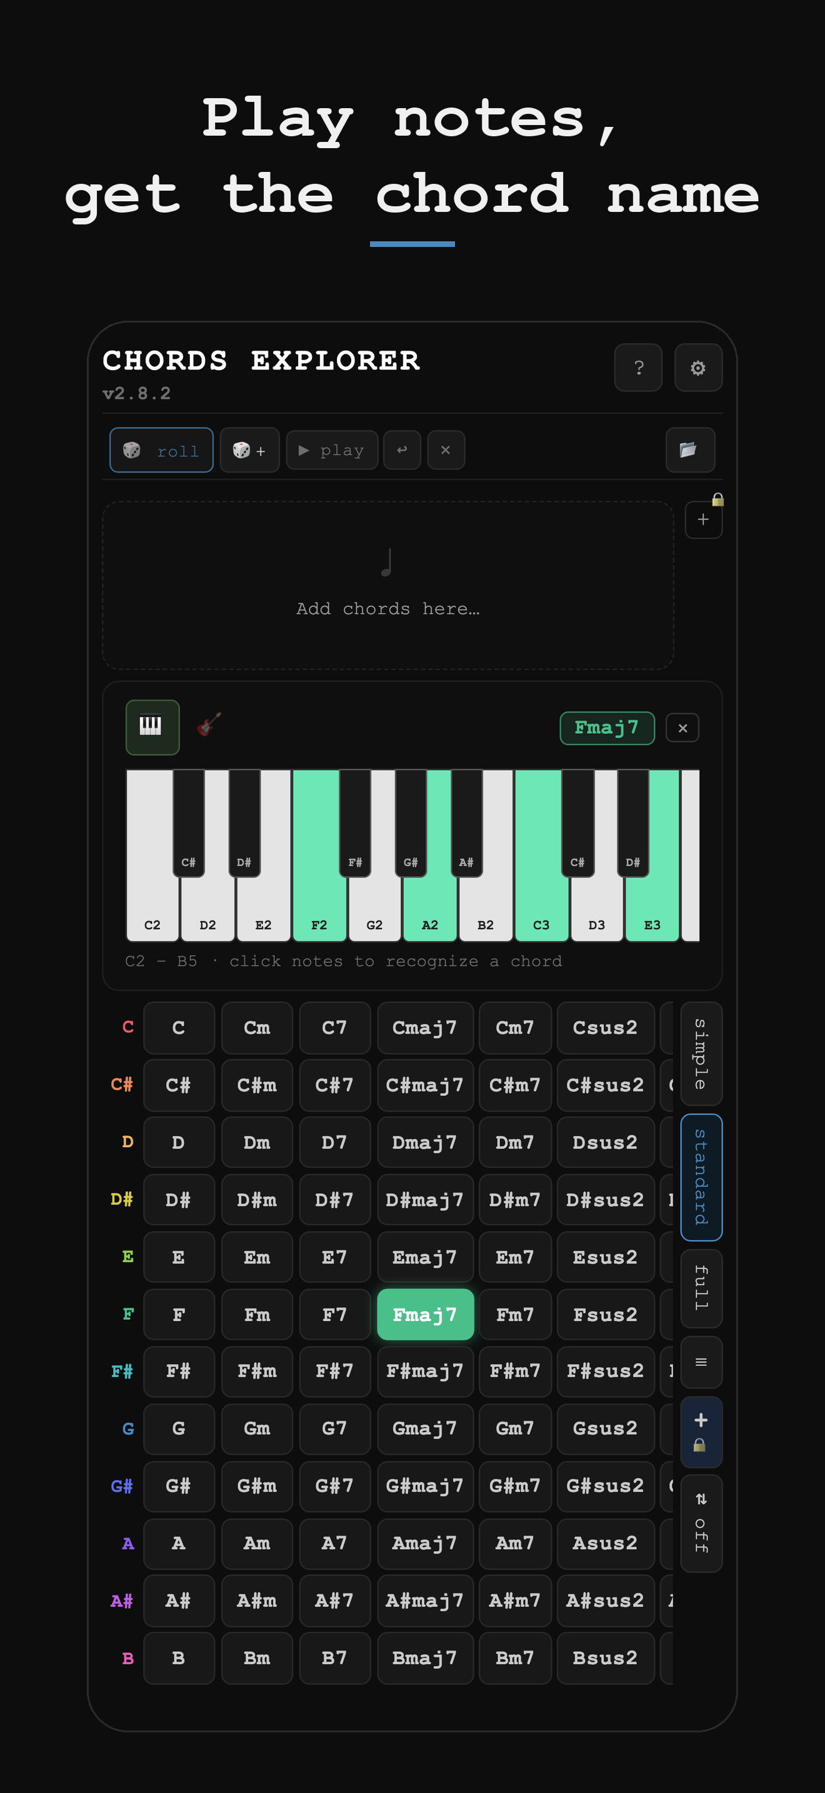Select the F#maj7 chord button
This screenshot has height=1793, width=825.
click(425, 1371)
